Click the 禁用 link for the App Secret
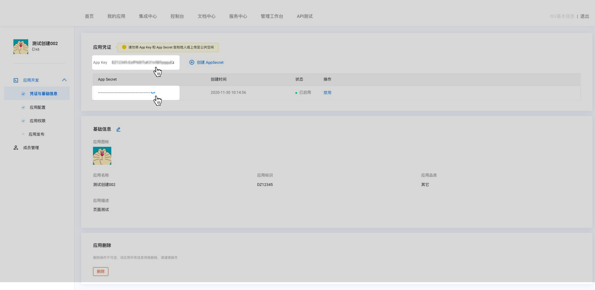The width and height of the screenshot is (595, 290). (x=327, y=93)
